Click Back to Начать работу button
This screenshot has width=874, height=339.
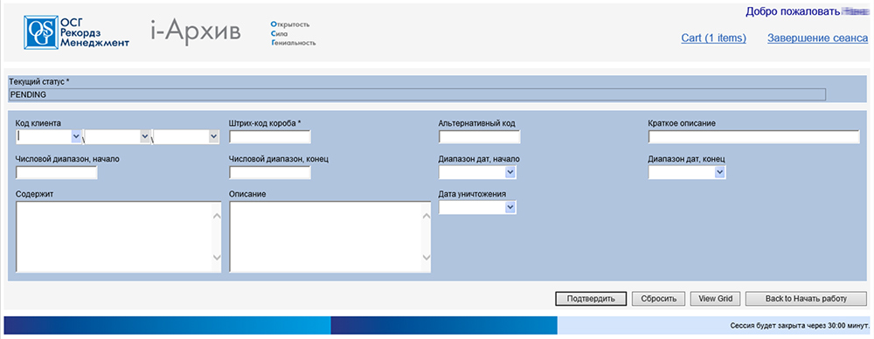pyautogui.click(x=806, y=298)
